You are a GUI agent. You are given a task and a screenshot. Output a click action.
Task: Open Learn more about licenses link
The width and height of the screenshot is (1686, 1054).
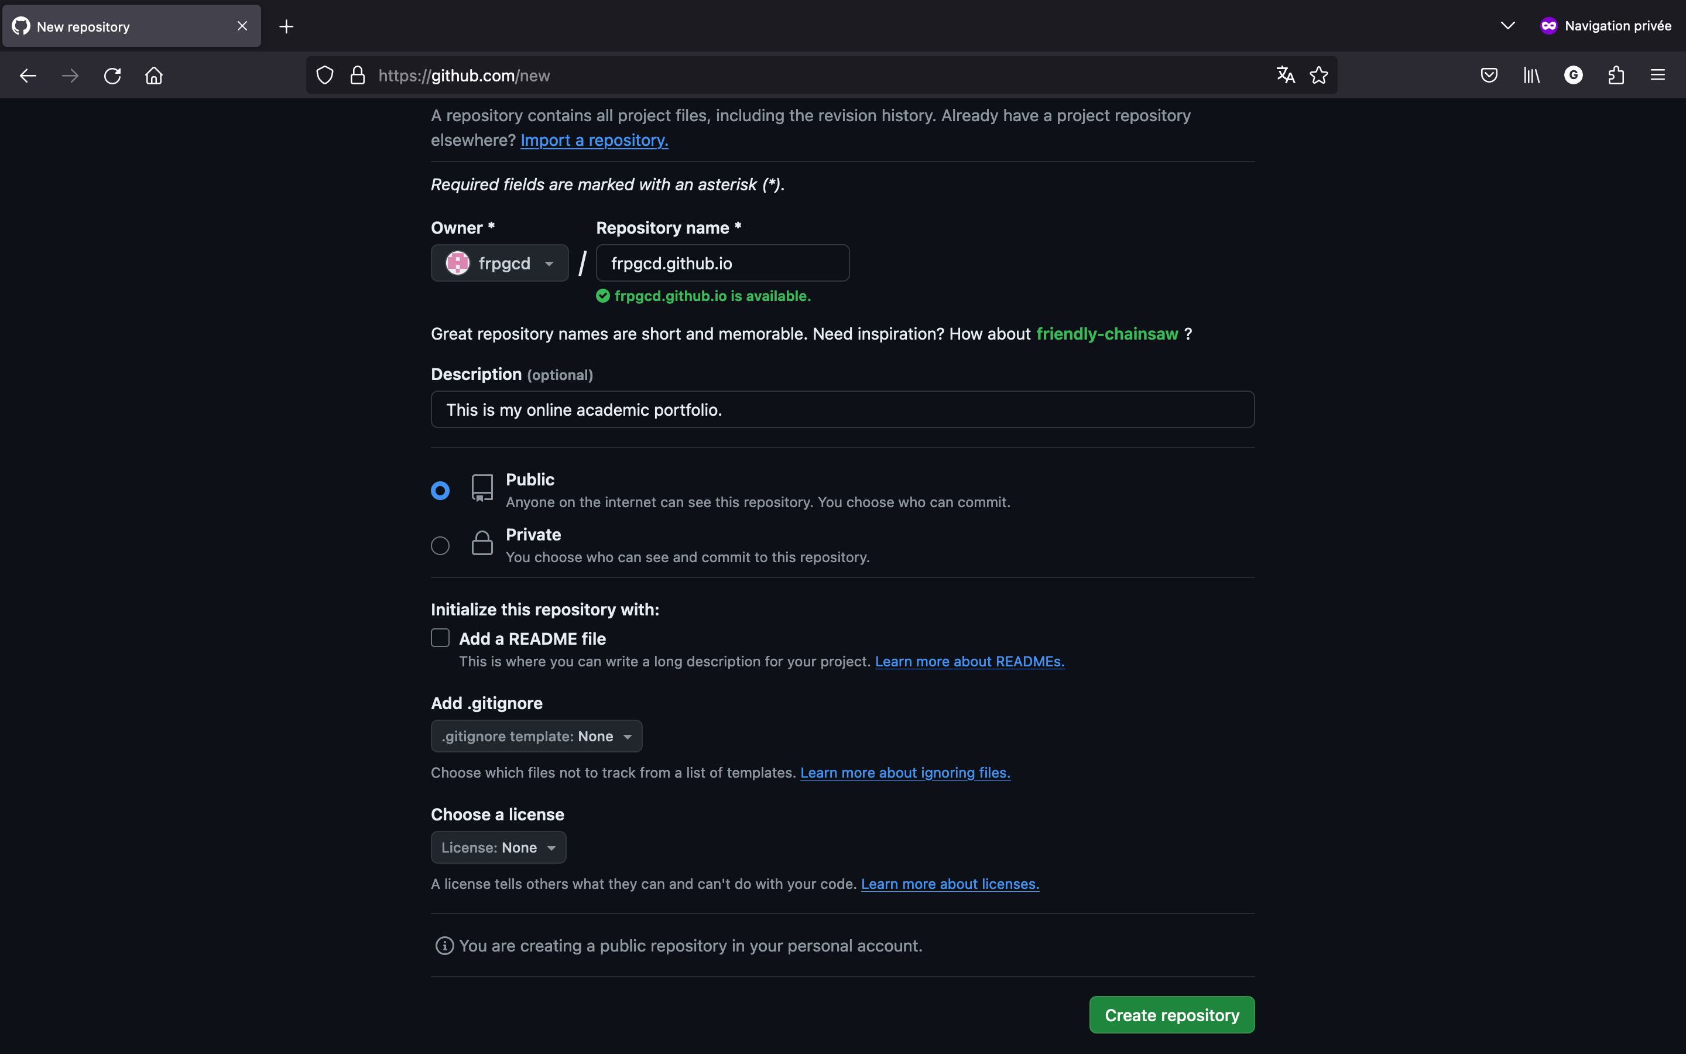click(x=950, y=884)
